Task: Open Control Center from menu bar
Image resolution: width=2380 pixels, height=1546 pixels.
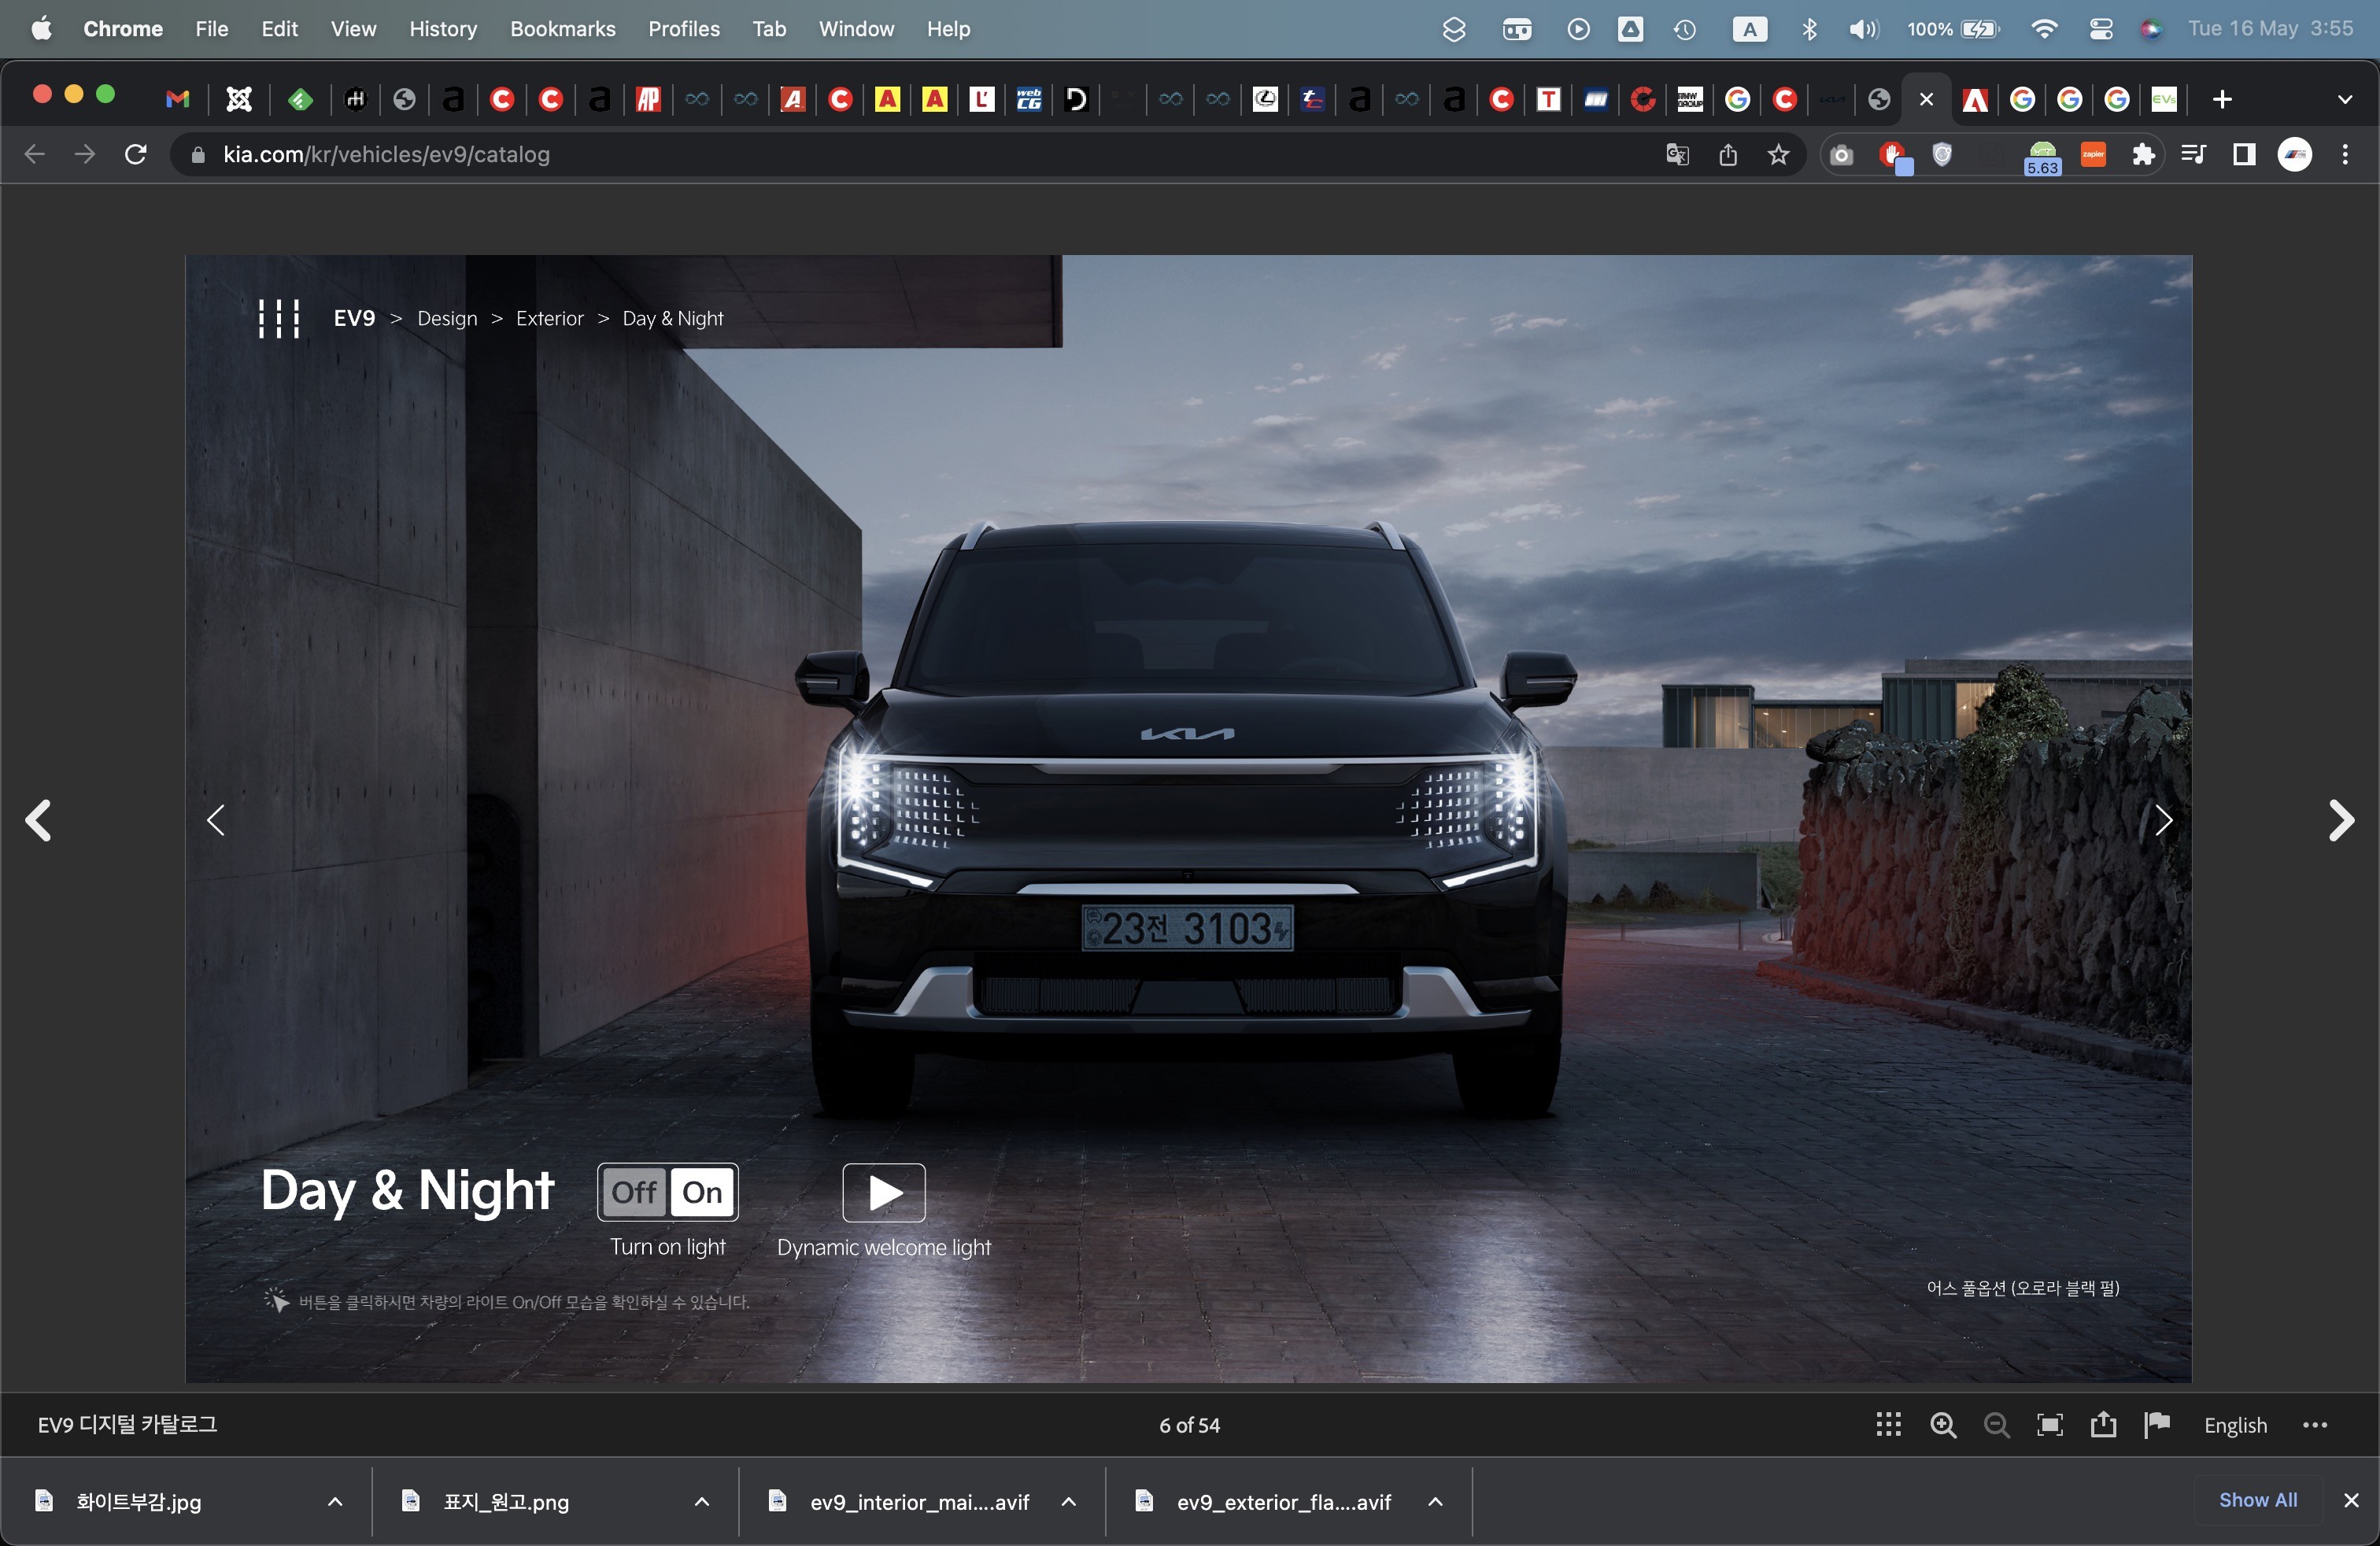Action: click(x=2101, y=29)
